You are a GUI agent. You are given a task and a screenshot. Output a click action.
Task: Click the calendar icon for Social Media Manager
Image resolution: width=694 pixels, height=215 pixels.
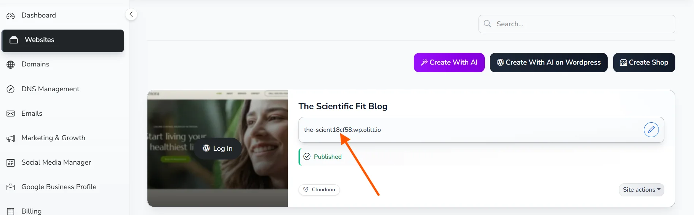pyautogui.click(x=11, y=163)
